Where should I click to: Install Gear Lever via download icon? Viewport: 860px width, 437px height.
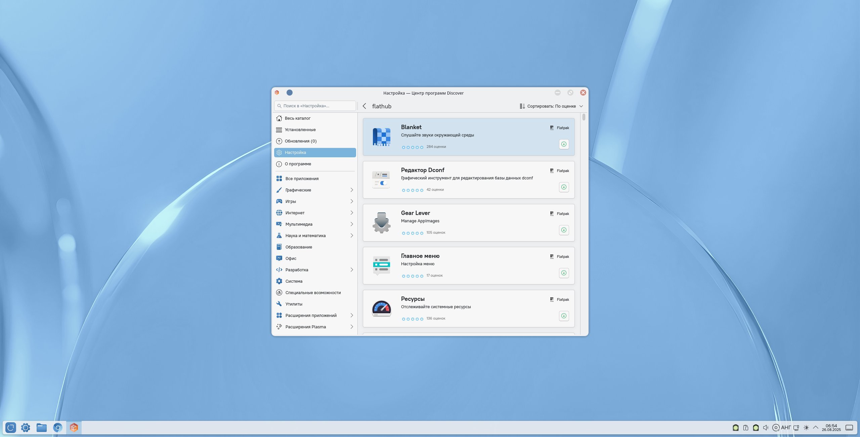point(564,230)
